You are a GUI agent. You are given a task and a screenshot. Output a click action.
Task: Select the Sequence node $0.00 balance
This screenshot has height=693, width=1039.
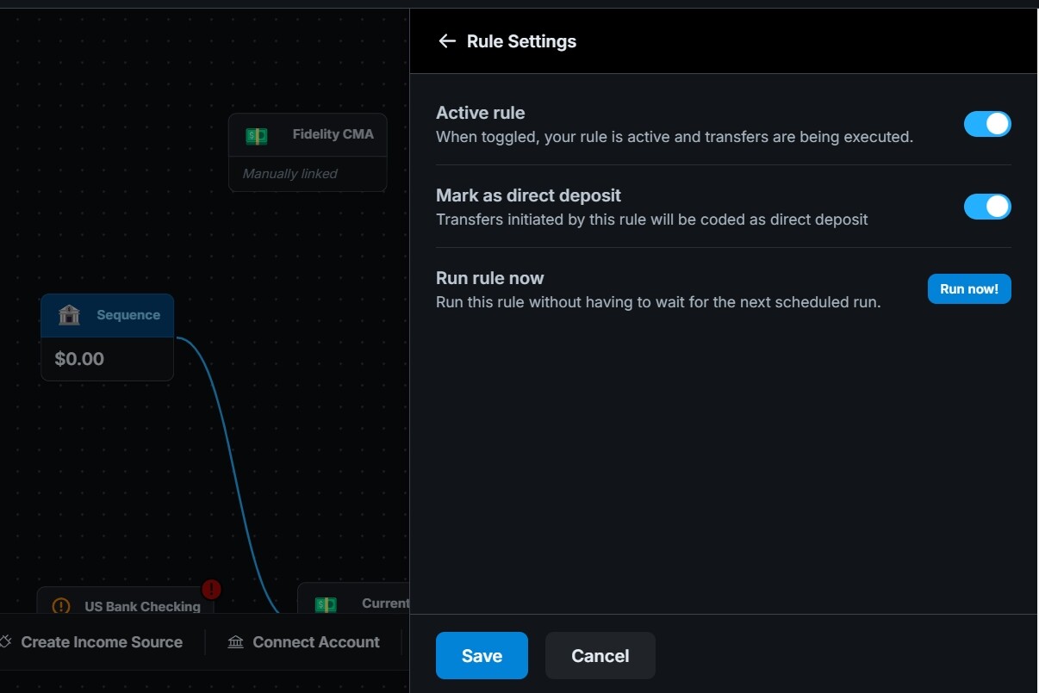[x=79, y=359]
